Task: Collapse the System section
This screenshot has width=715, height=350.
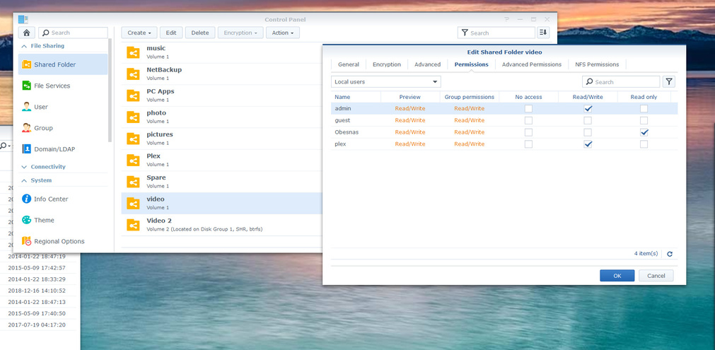Action: pos(24,180)
